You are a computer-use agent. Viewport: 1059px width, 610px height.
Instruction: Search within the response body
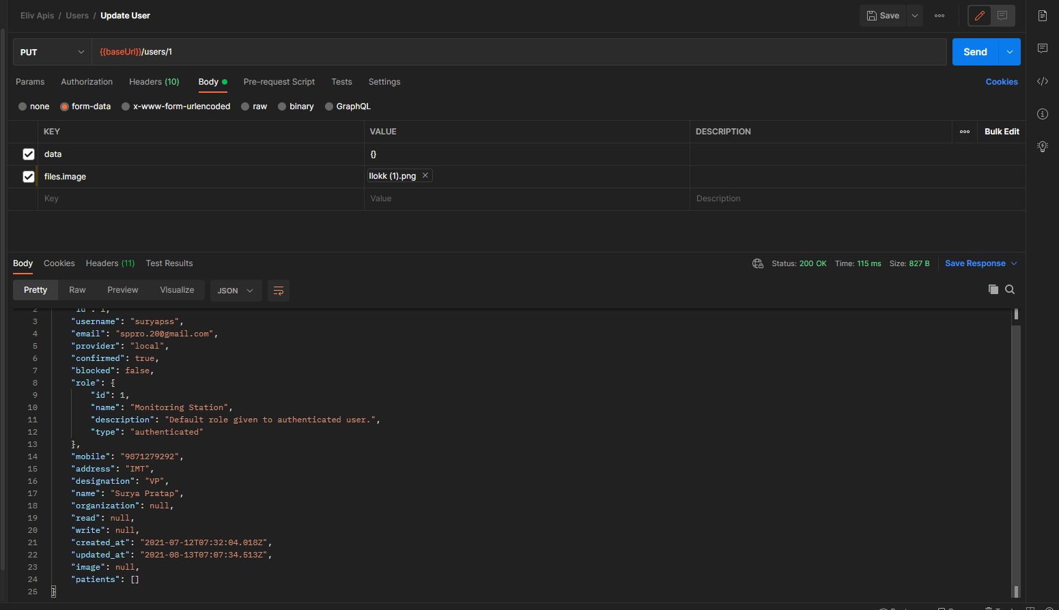(1010, 289)
